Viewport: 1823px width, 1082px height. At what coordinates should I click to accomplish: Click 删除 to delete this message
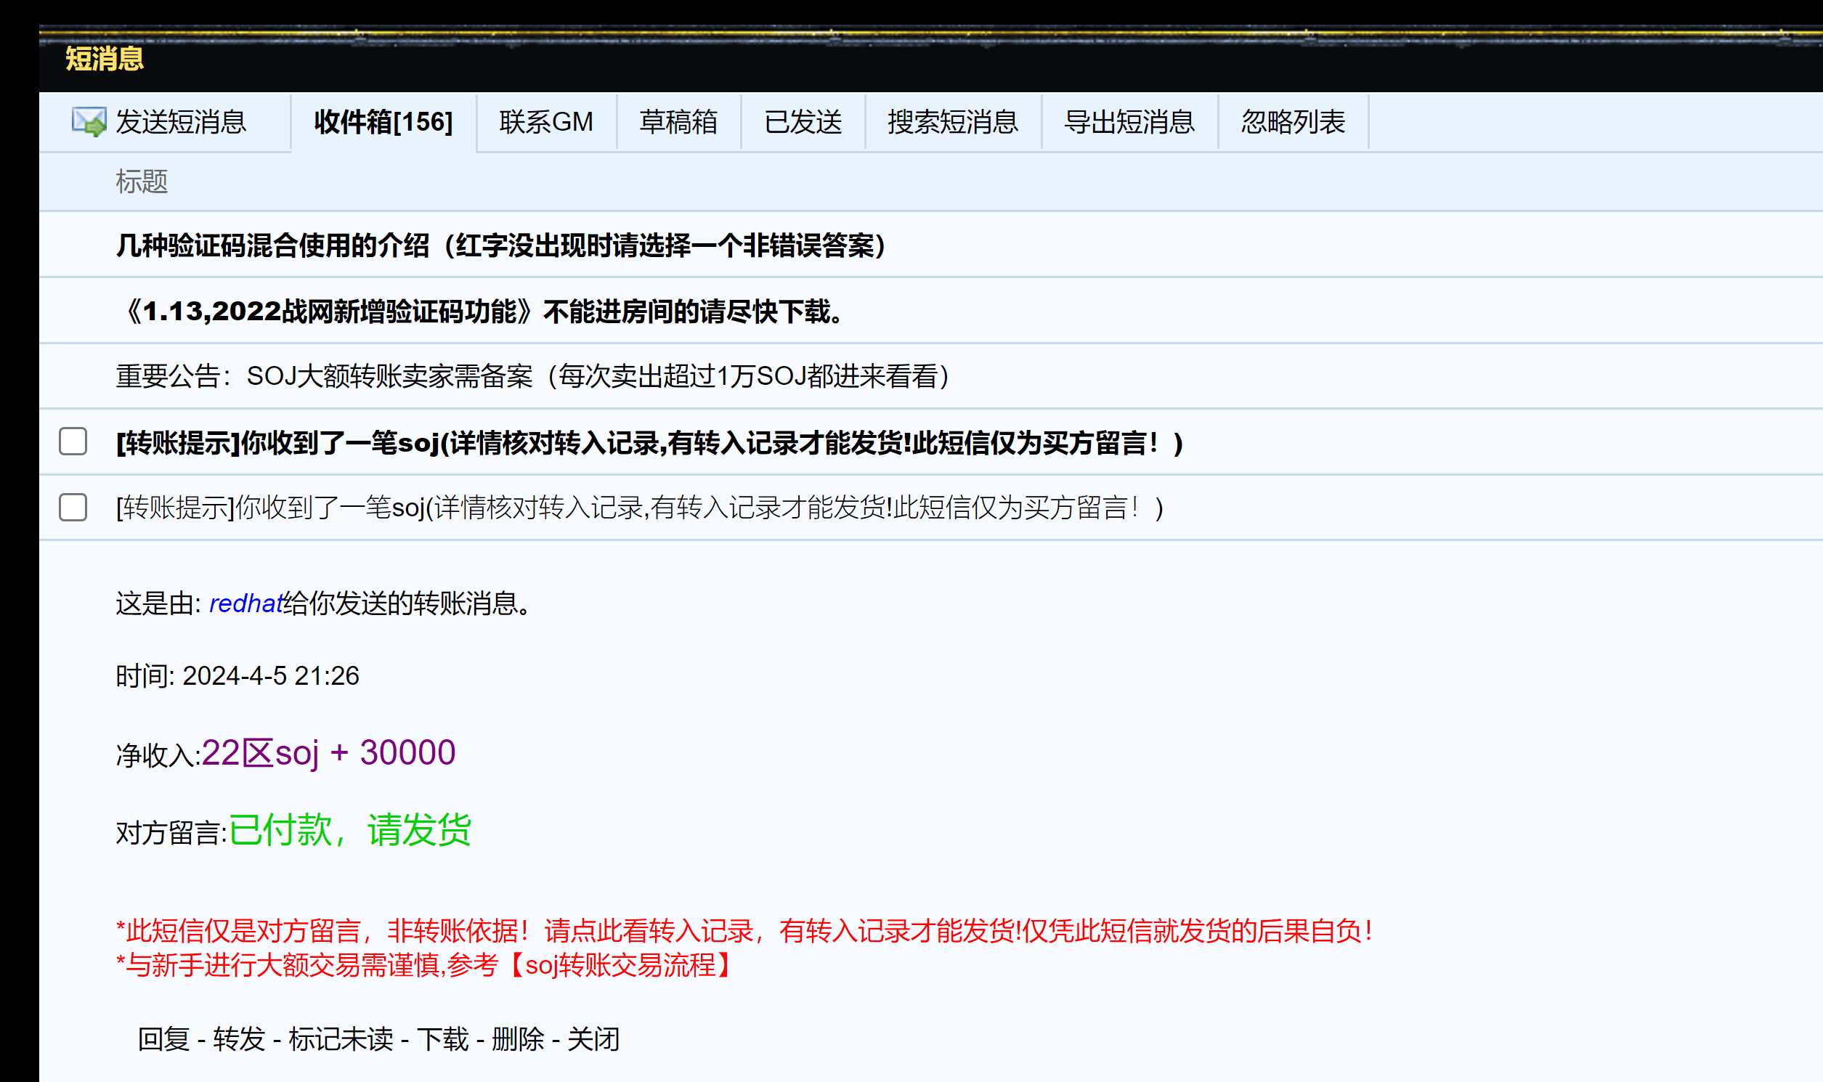tap(518, 1039)
